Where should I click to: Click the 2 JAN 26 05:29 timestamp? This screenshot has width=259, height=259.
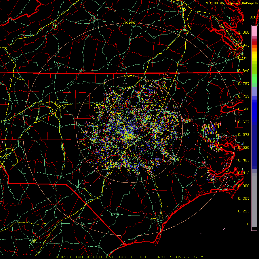pos(186,257)
